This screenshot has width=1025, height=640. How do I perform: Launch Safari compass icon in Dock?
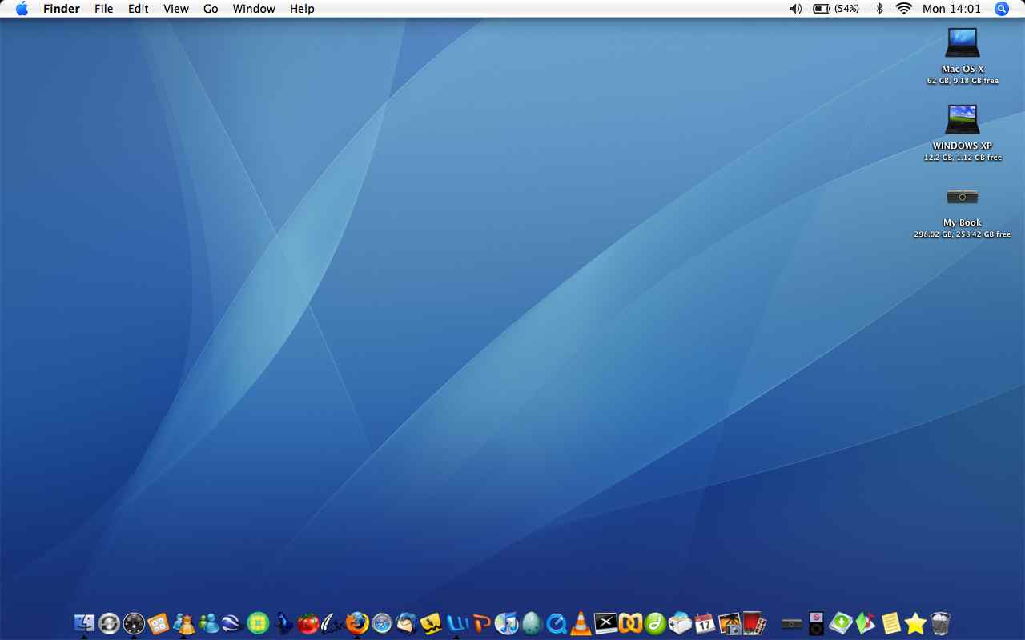[382, 623]
